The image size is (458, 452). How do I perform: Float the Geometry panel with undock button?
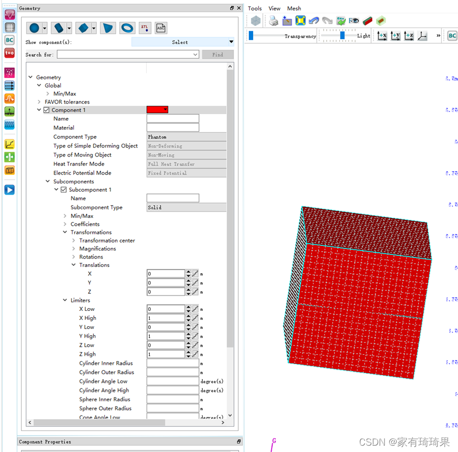[x=232, y=8]
